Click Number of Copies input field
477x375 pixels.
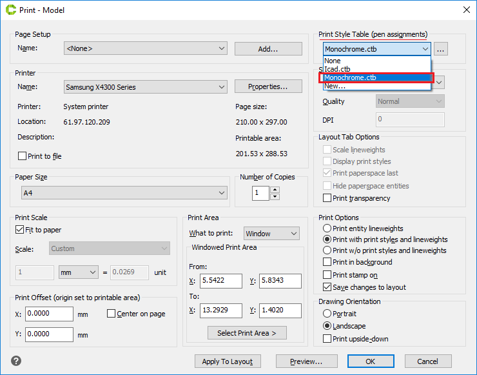tap(260, 193)
